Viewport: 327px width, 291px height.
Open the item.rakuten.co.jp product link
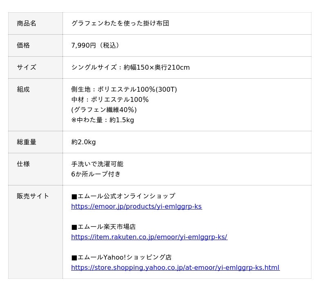click(149, 237)
